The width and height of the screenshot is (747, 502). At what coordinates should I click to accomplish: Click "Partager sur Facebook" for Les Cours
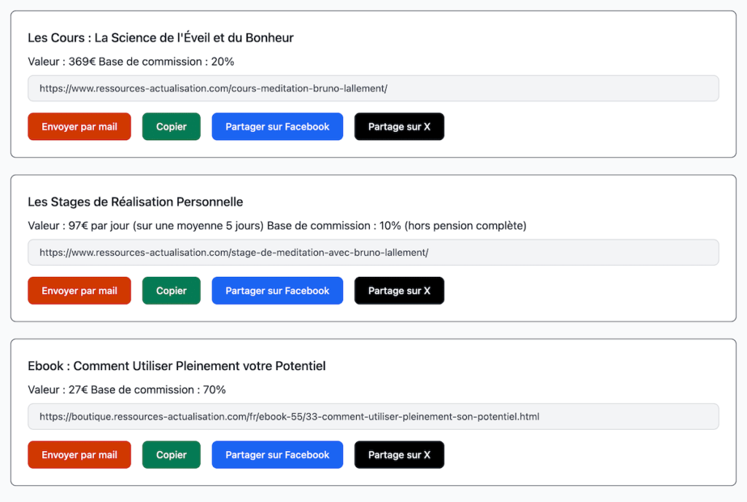tap(277, 126)
